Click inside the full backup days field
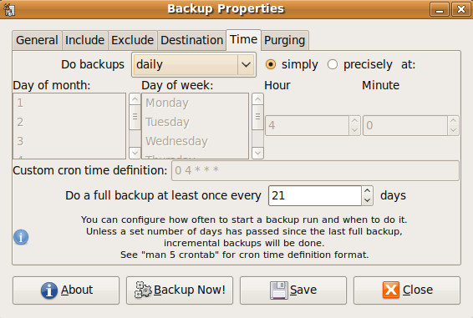 (315, 195)
